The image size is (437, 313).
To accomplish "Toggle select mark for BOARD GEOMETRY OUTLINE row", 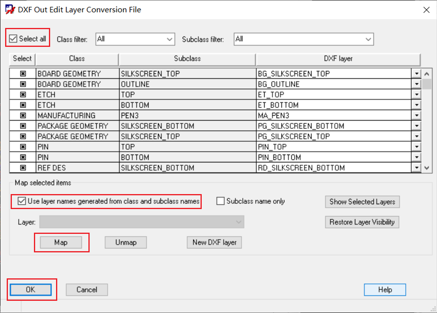I will click(x=23, y=84).
